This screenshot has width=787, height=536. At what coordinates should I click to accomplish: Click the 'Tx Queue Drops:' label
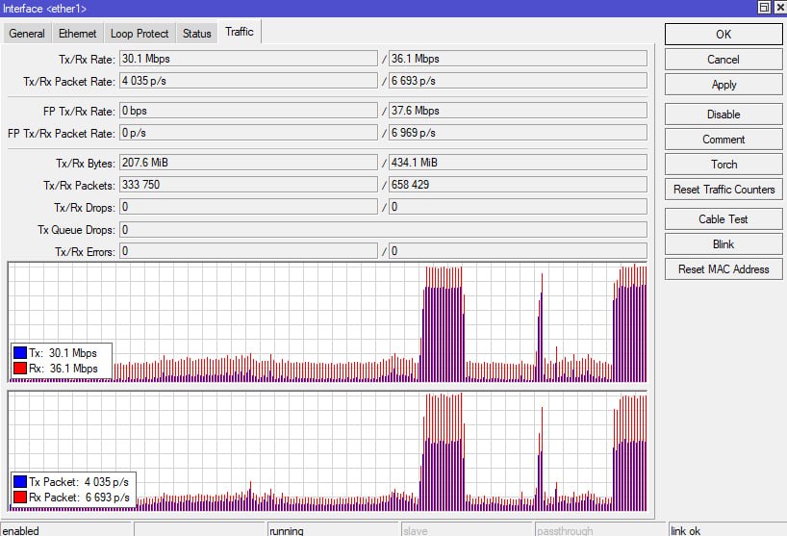tap(76, 230)
